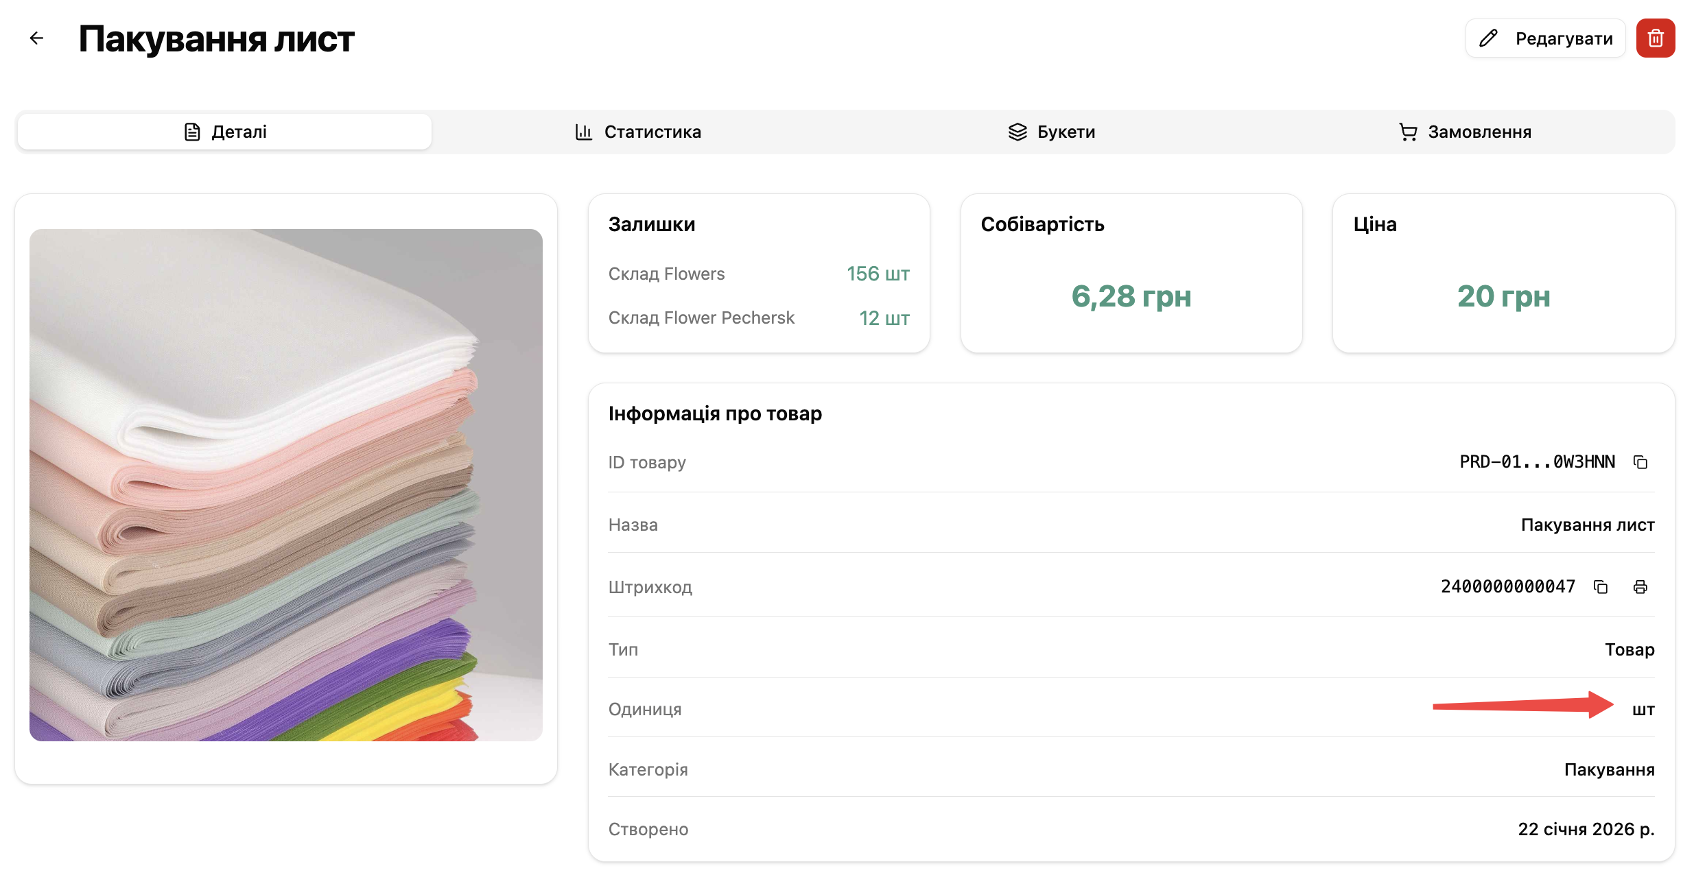
Task: Click the 6,28 грн cost value
Action: (1131, 296)
